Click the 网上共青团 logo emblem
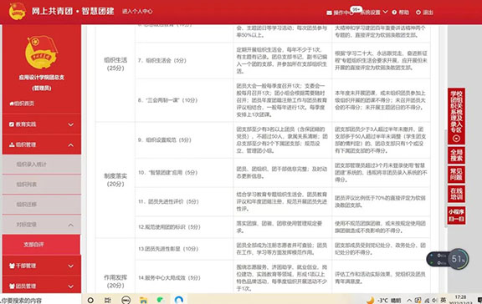 [18, 12]
